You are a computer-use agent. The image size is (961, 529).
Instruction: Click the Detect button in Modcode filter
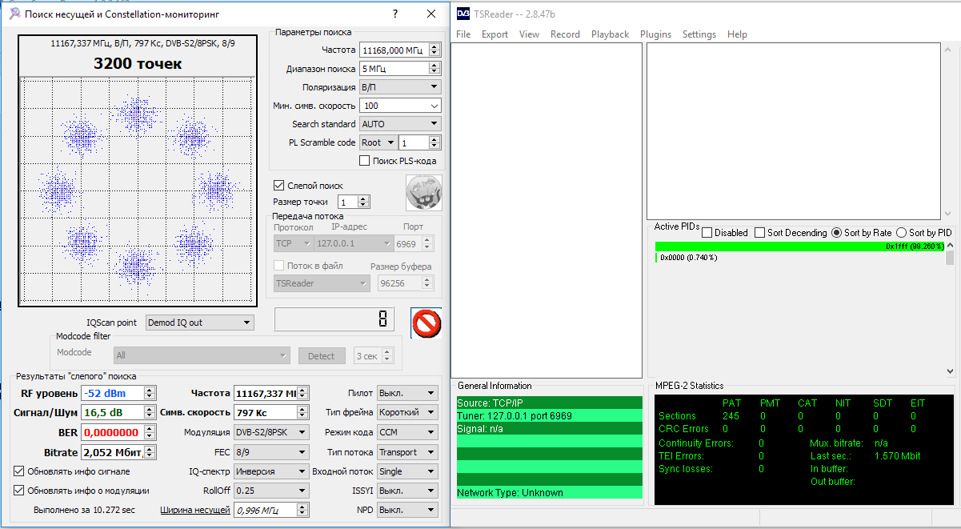[322, 356]
